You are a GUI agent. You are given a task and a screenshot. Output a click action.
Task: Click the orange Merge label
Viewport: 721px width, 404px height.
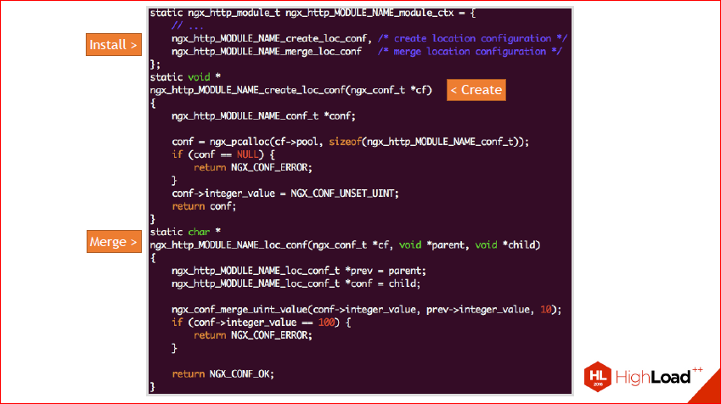tap(114, 241)
